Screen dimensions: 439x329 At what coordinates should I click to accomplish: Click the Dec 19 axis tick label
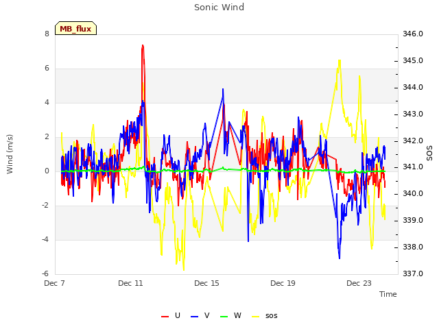pos(283,283)
